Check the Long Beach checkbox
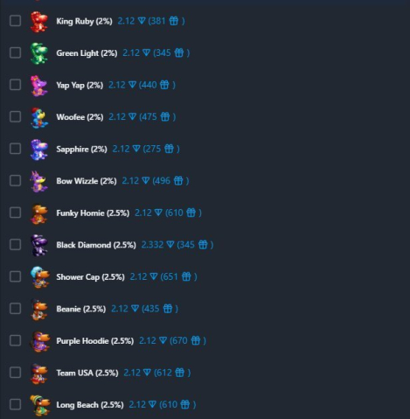Screen dimensions: 410x419 click(x=15, y=404)
